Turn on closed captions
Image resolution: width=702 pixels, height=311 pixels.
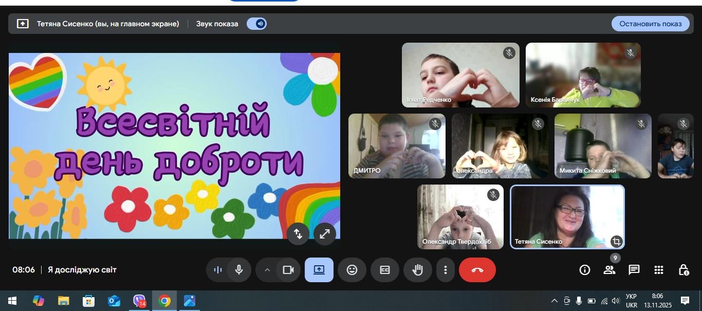point(384,270)
